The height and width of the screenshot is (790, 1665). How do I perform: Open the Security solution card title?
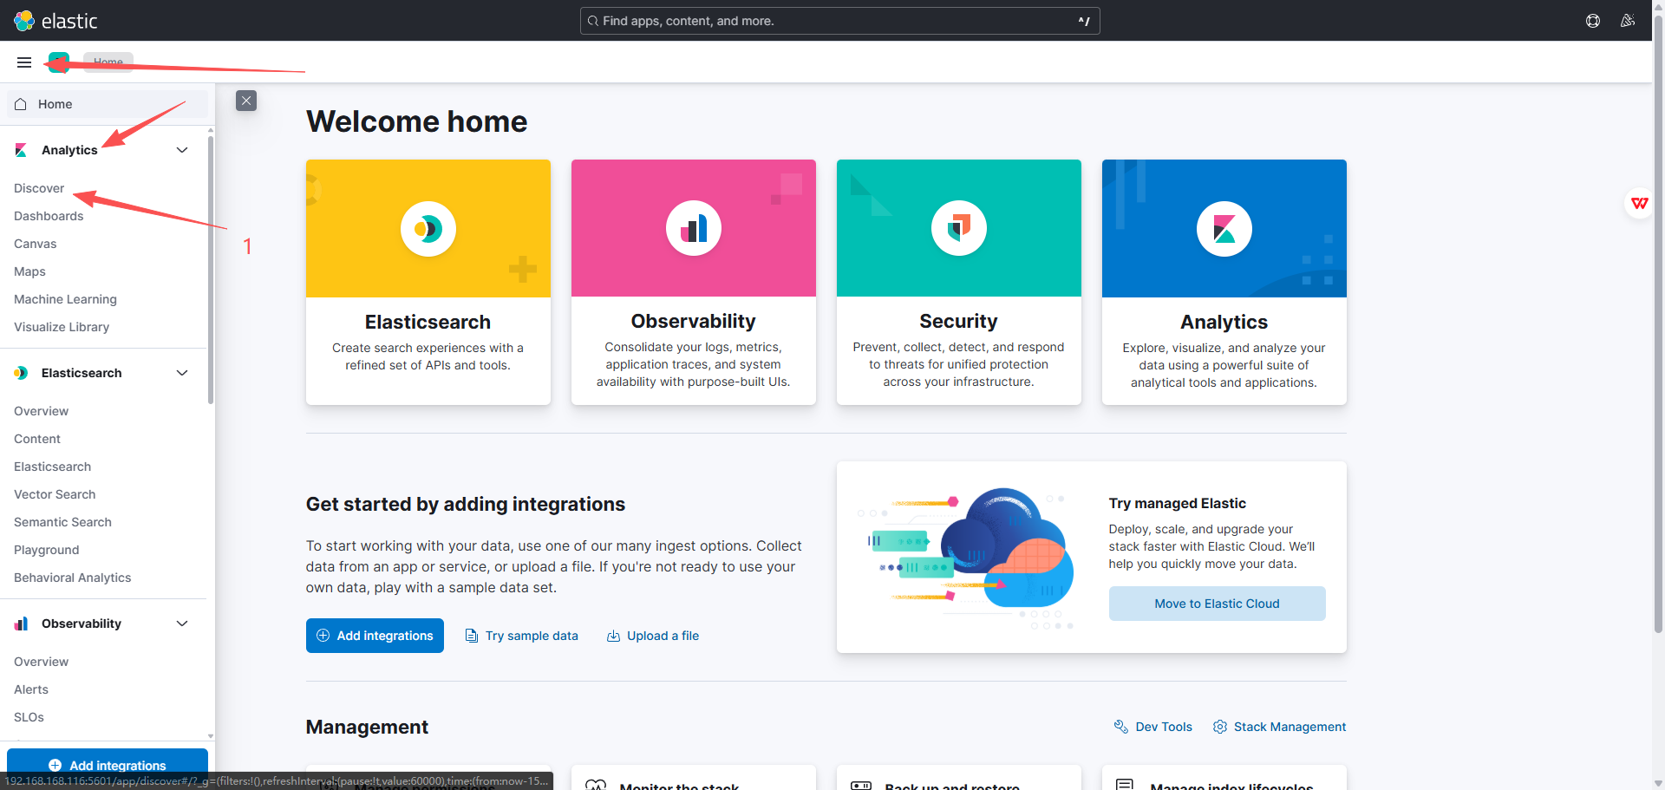(x=958, y=321)
